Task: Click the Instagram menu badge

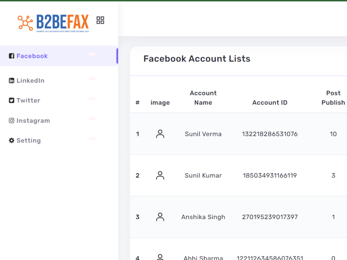Action: [x=92, y=119]
